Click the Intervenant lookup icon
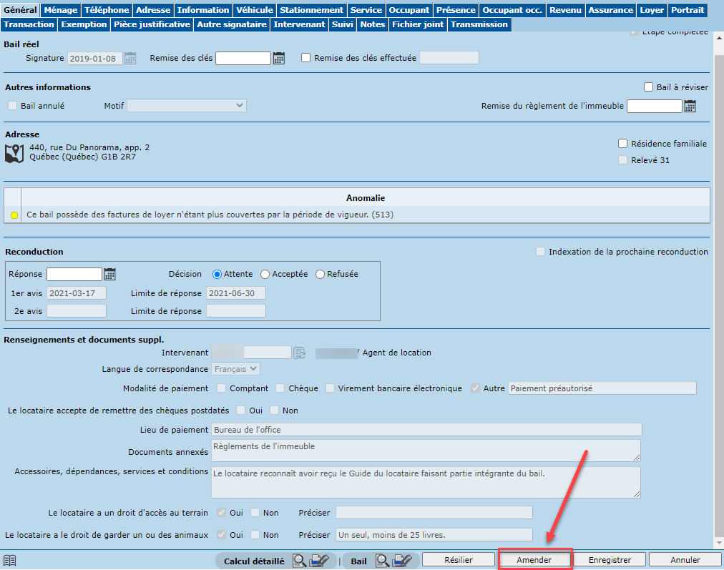724x570 pixels. 300,353
